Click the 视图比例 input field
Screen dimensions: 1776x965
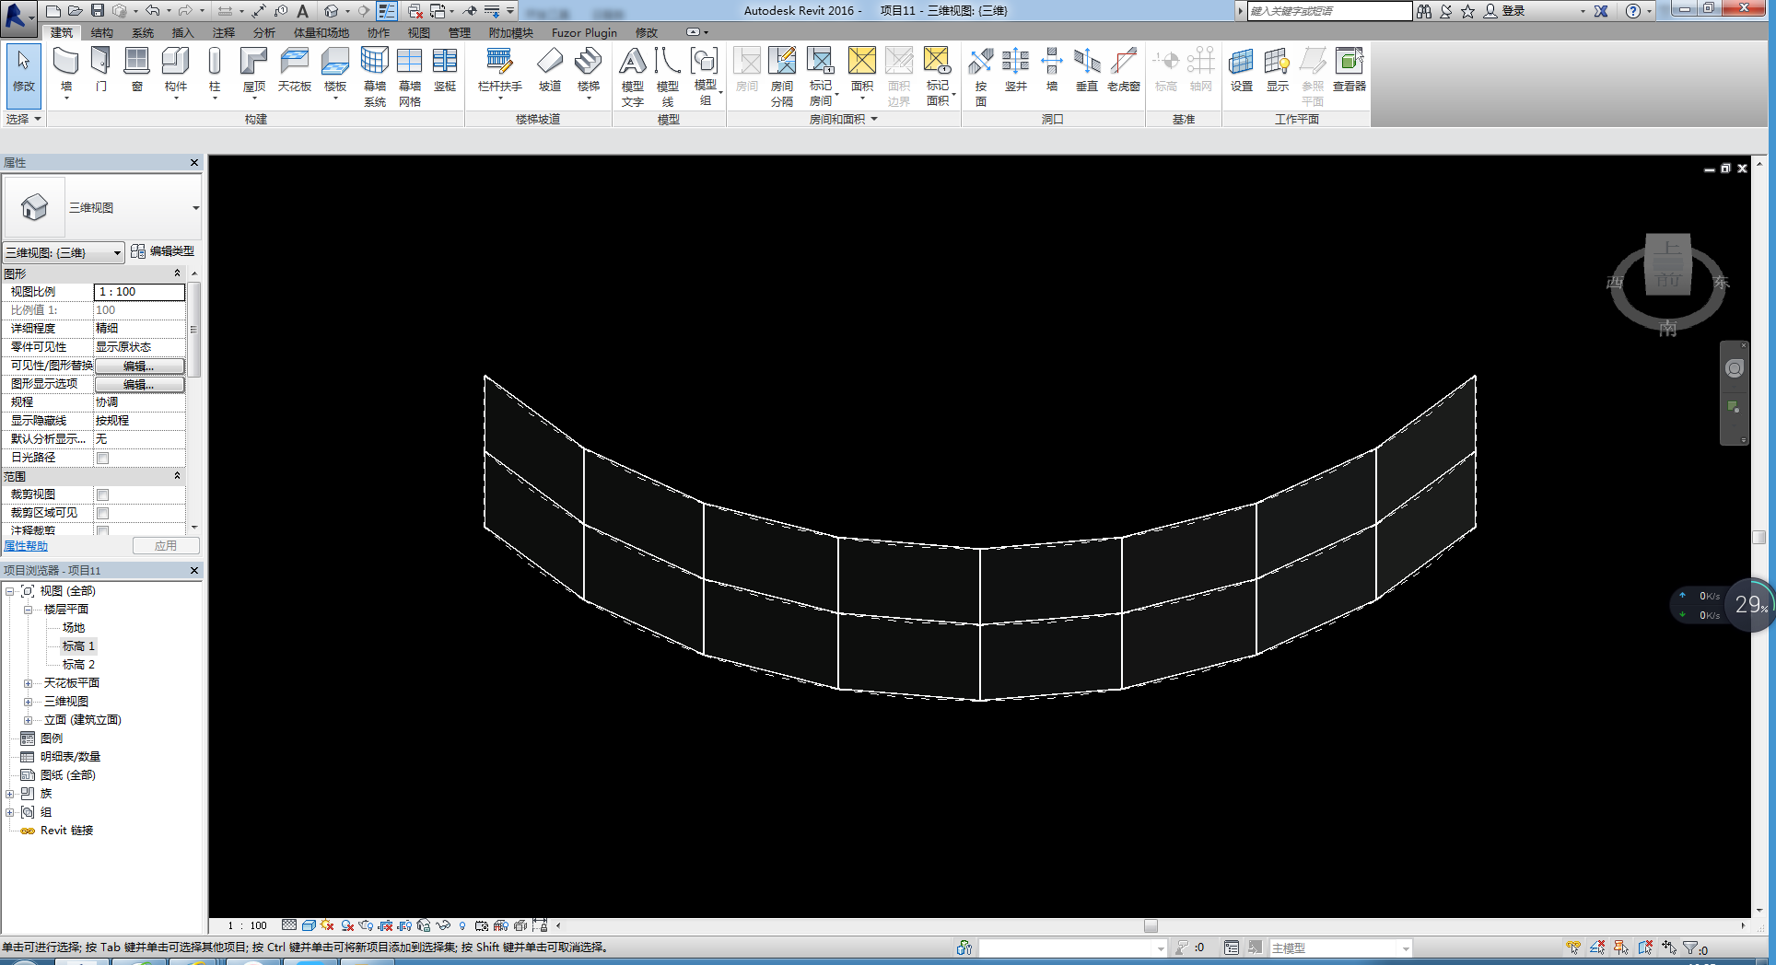139,292
